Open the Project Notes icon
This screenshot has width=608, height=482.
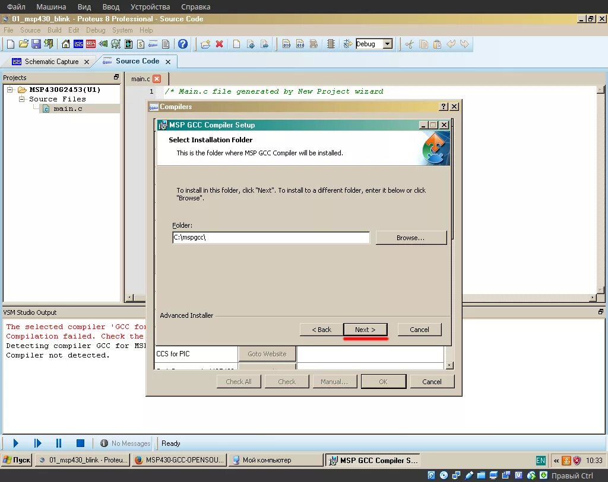coord(166,44)
